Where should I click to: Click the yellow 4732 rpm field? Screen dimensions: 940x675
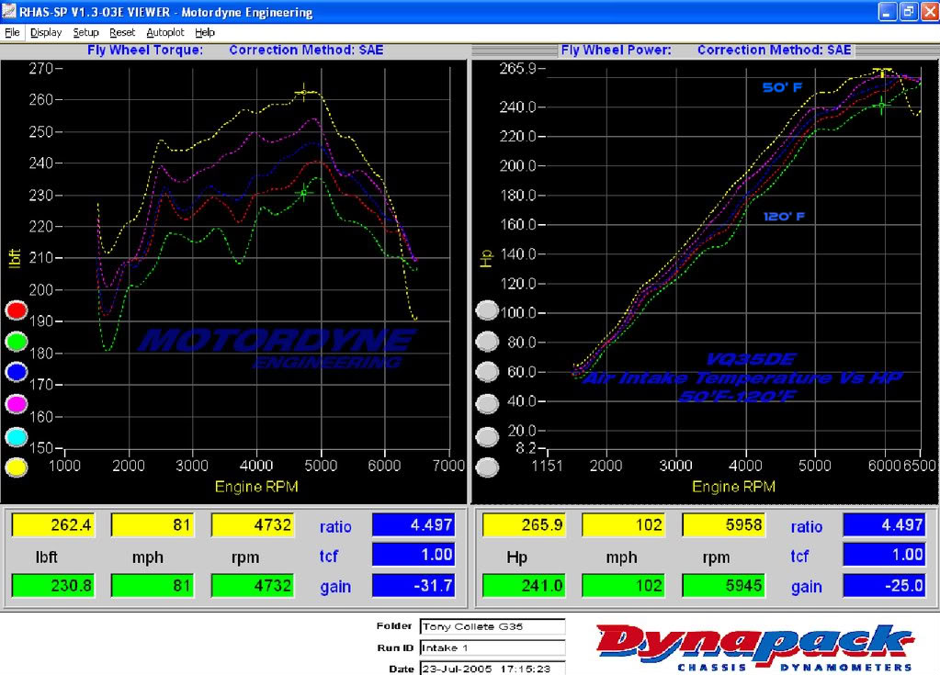tap(253, 525)
